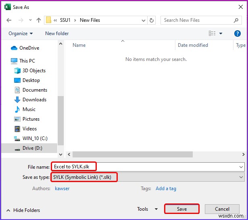Click SSU1 in the address path
The image size is (248, 220).
click(x=65, y=20)
